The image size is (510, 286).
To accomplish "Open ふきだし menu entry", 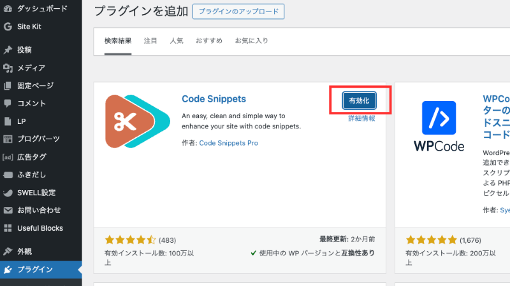I will [31, 175].
